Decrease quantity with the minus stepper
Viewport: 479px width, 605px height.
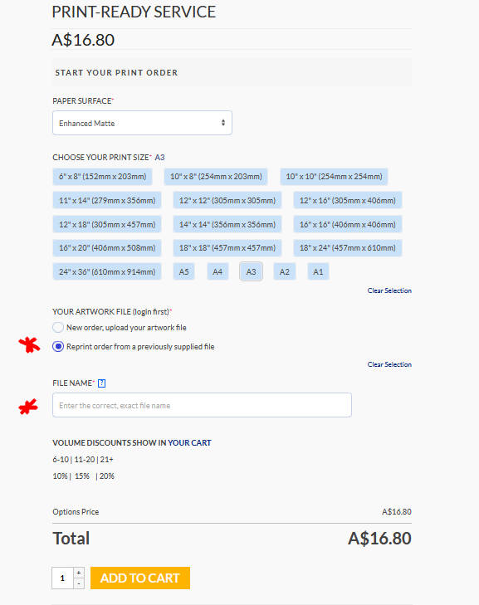click(x=79, y=583)
